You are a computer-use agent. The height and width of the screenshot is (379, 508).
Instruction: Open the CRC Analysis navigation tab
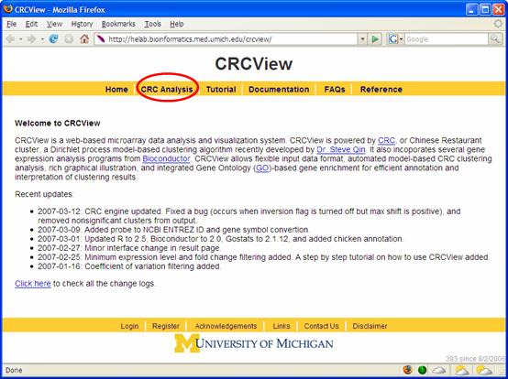(167, 89)
